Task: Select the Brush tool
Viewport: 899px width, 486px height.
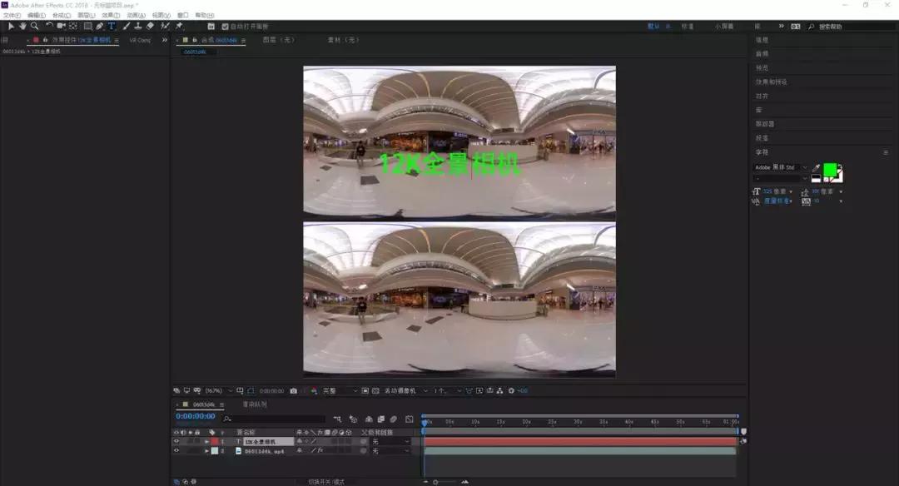Action: coord(124,26)
